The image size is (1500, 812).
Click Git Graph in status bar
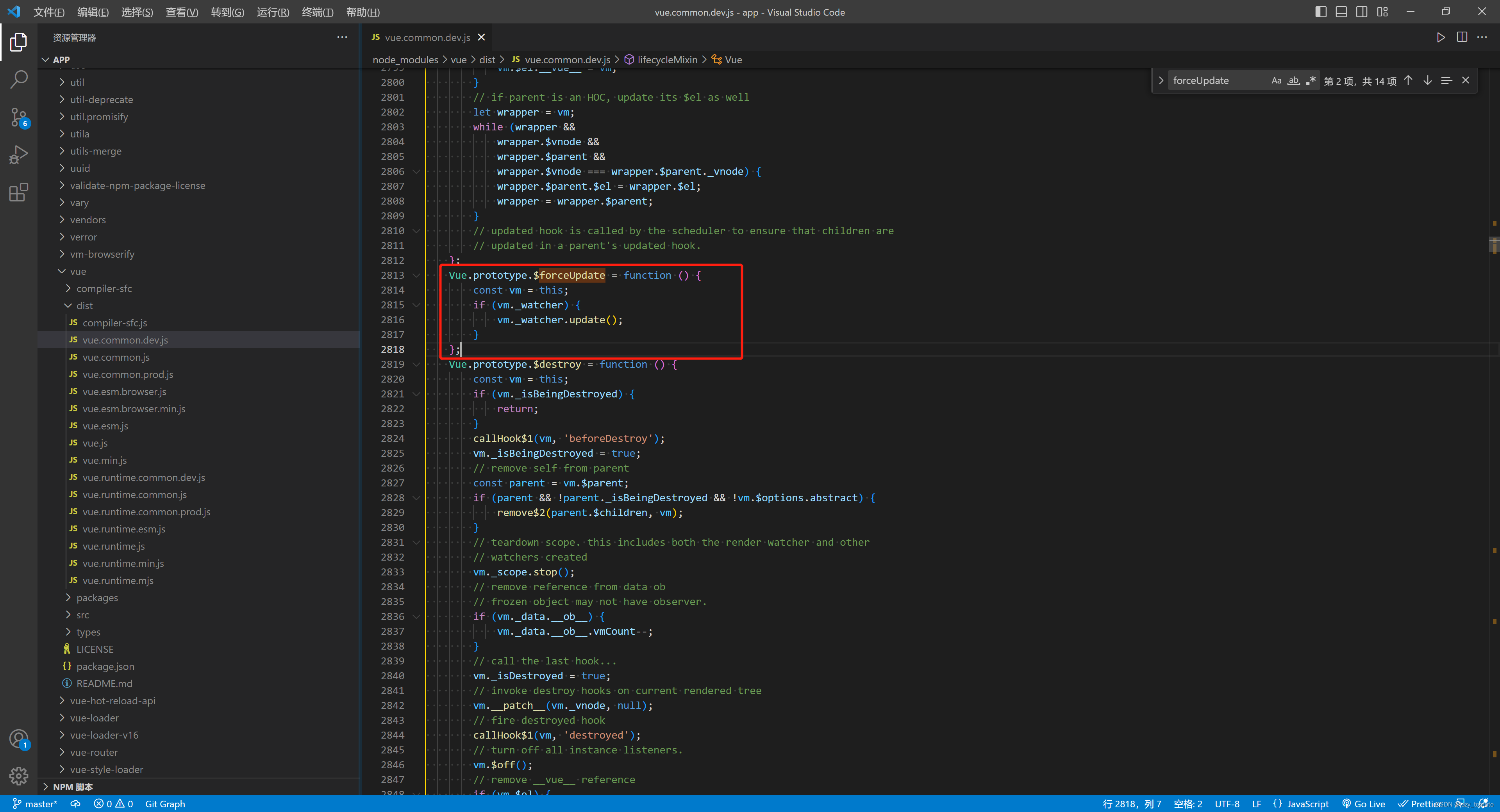pyautogui.click(x=165, y=804)
